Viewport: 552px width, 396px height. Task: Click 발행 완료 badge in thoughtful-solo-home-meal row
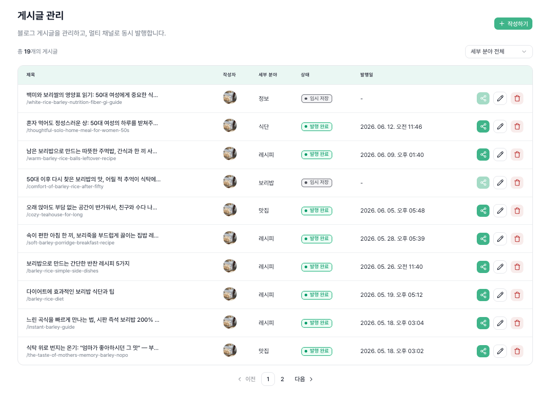[316, 127]
